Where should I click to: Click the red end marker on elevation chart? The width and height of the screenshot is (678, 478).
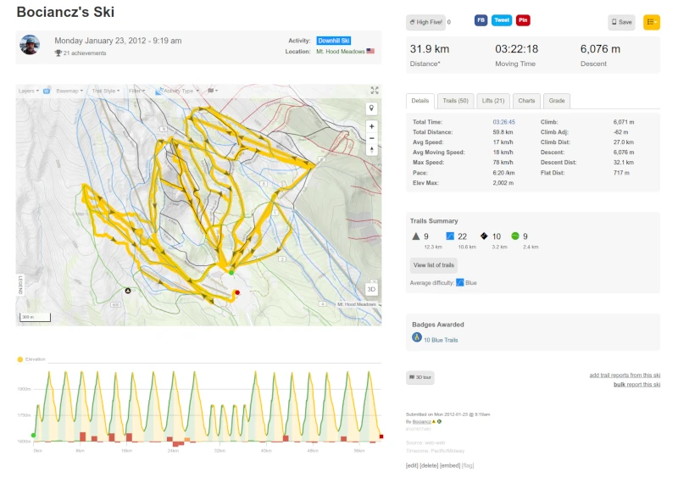[381, 436]
